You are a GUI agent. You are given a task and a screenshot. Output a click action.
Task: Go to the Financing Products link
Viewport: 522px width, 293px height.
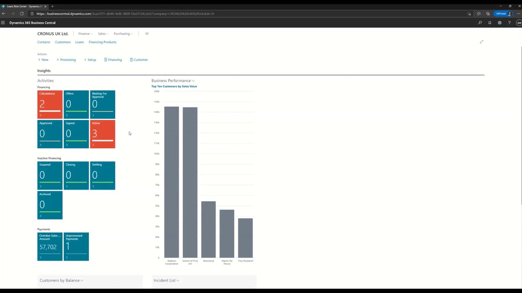102,42
